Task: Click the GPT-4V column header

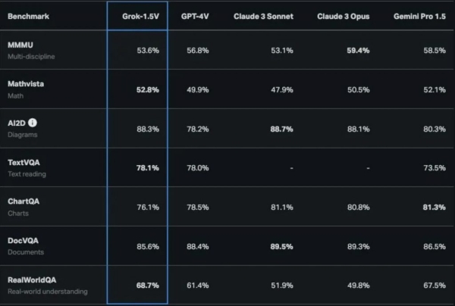Action: click(195, 16)
